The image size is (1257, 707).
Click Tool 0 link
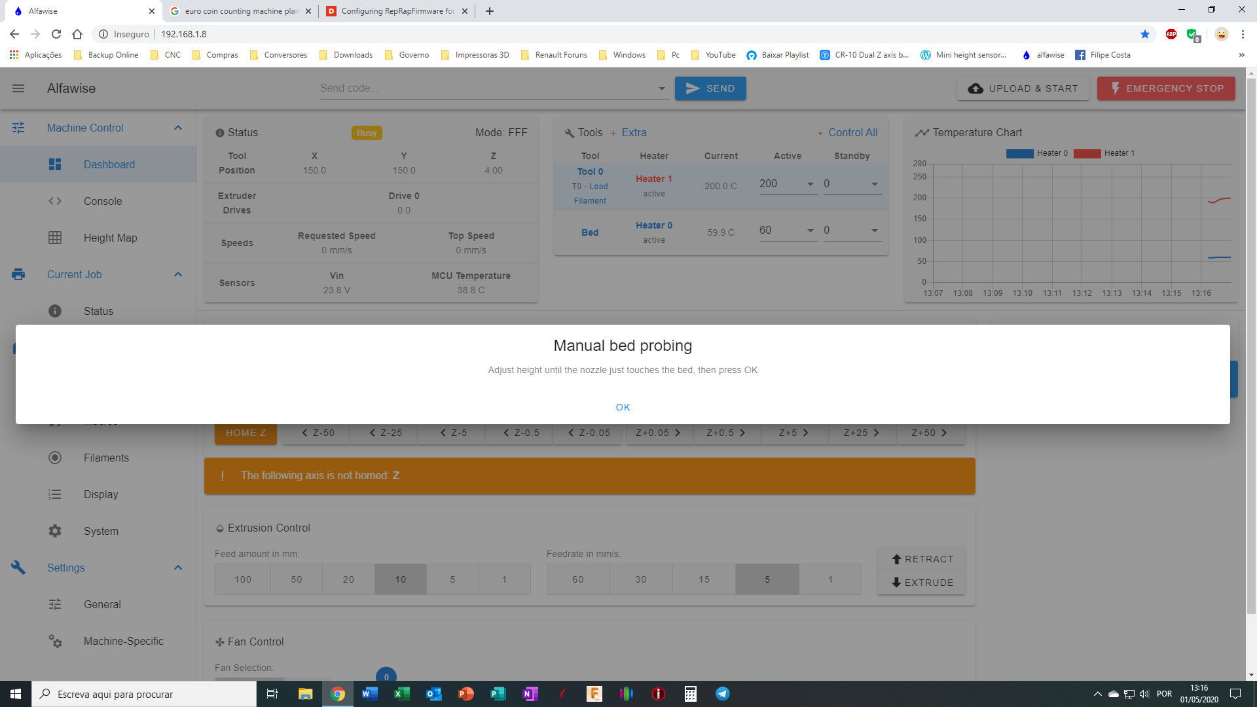[x=590, y=172]
